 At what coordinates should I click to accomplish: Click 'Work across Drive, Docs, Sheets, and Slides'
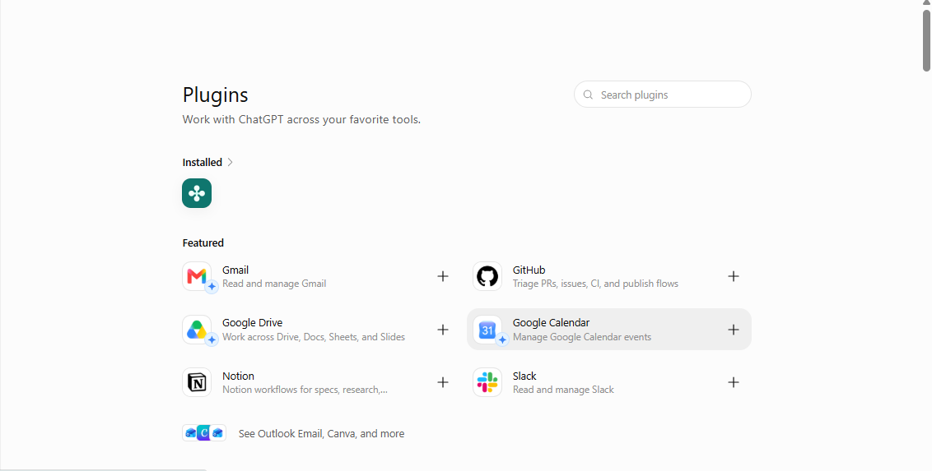click(314, 337)
